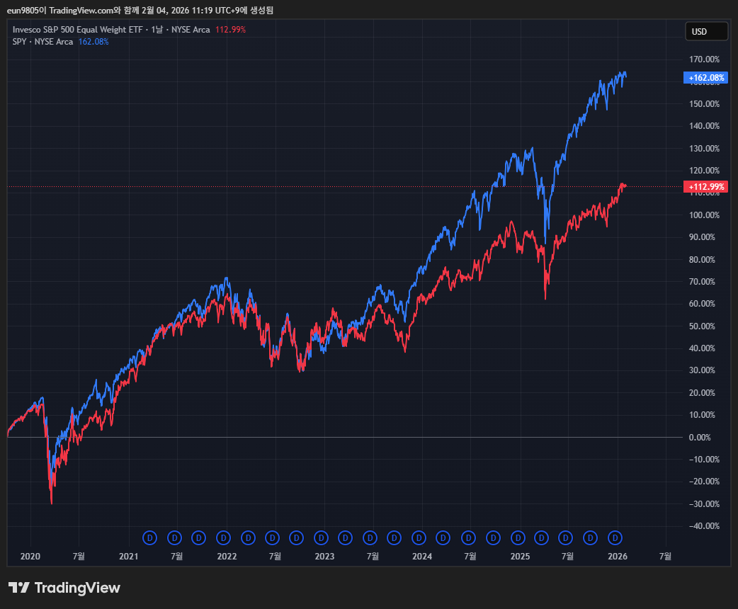Open the September 2022 dividend D marker
This screenshot has width=738, height=609.
point(297,537)
